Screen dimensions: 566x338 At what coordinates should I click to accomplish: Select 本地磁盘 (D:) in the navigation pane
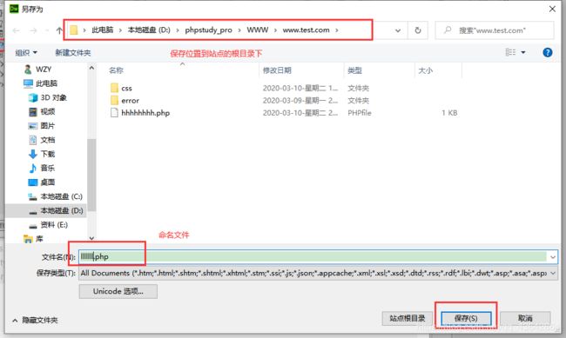pyautogui.click(x=61, y=210)
